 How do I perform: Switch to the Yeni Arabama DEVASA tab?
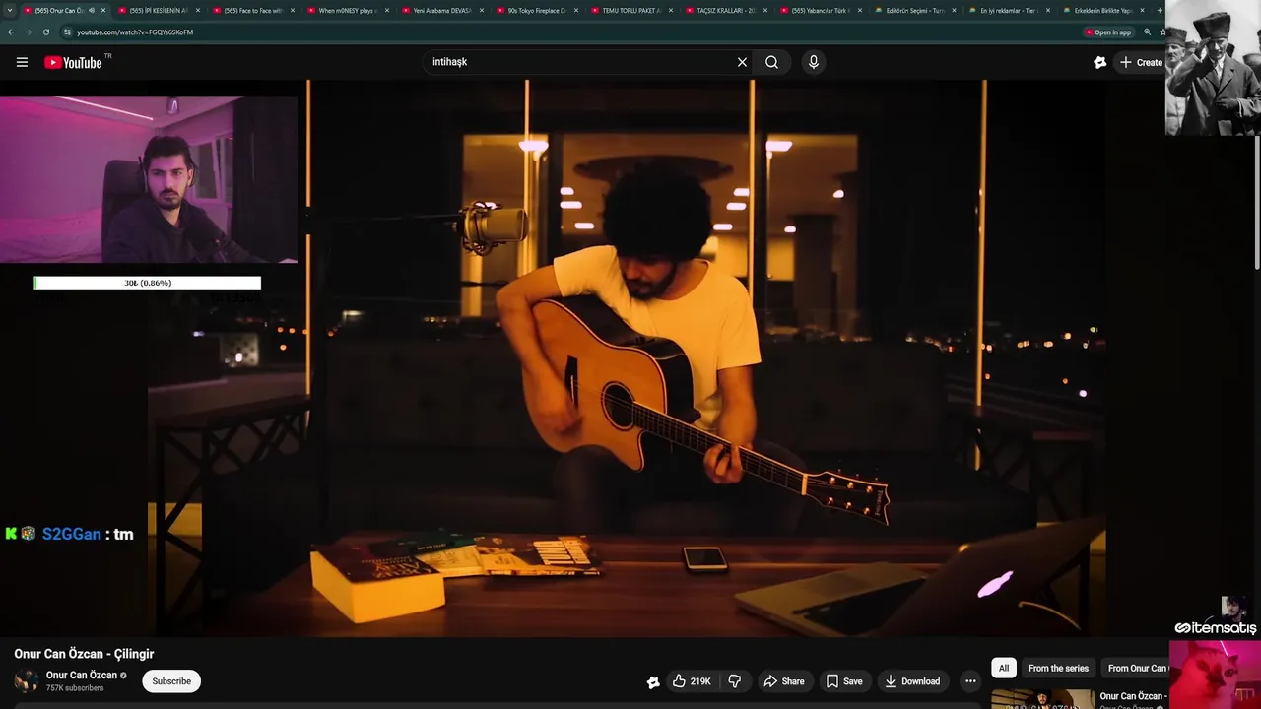pos(441,10)
